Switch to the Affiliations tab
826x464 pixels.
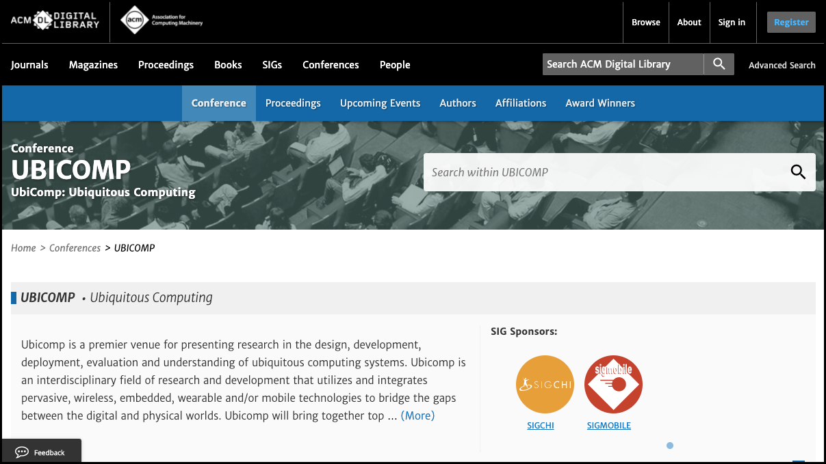click(521, 103)
